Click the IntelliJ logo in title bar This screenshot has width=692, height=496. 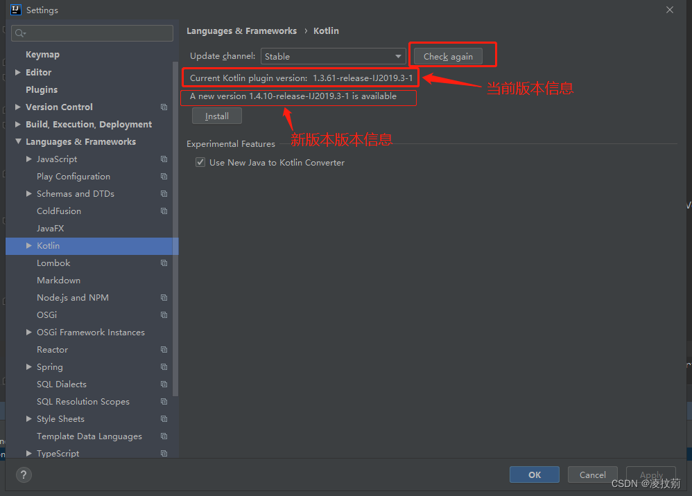click(x=16, y=10)
